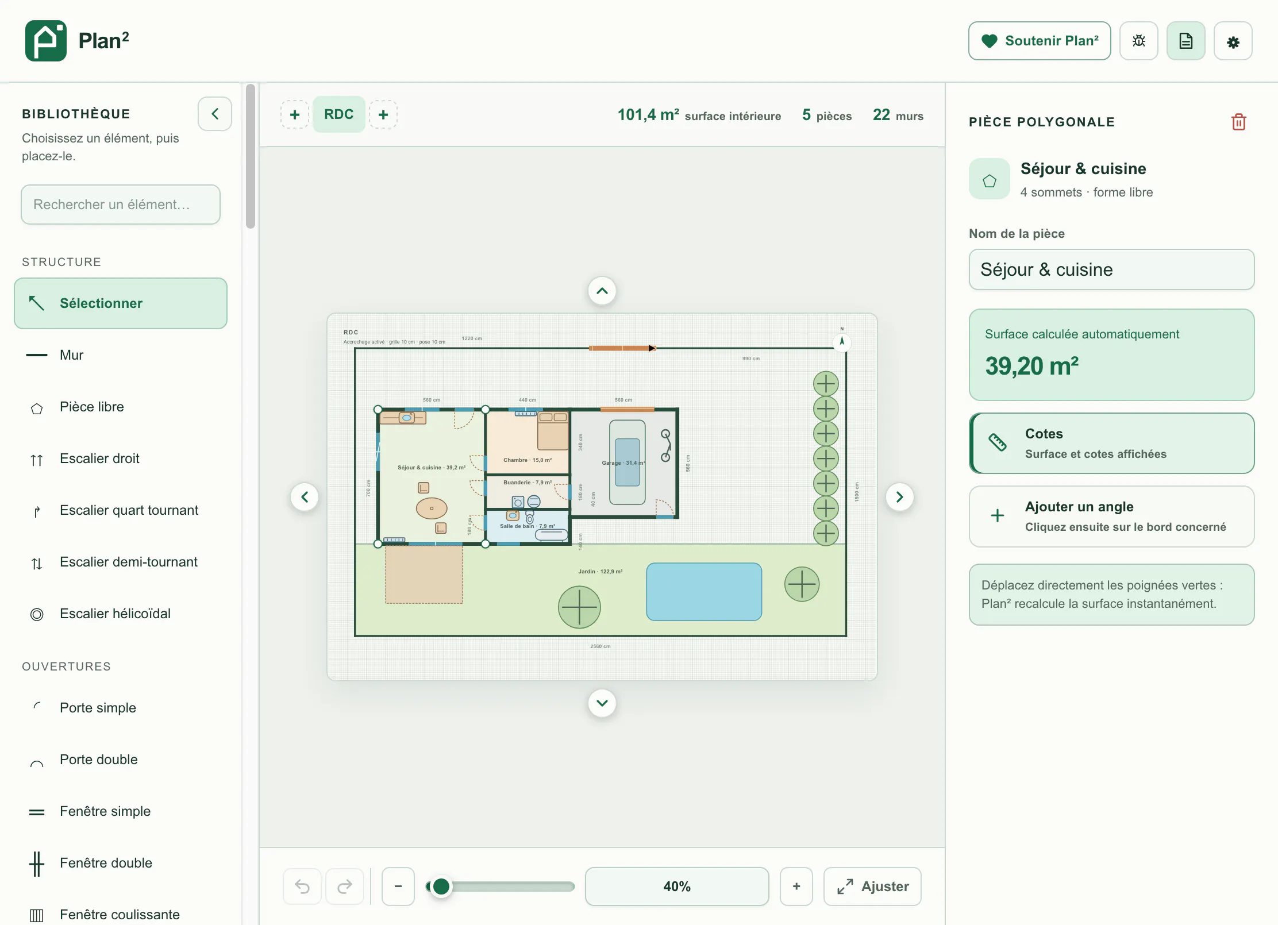
Task: Add a floor after RDC
Action: point(383,114)
